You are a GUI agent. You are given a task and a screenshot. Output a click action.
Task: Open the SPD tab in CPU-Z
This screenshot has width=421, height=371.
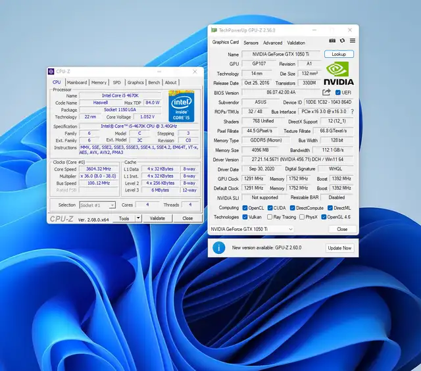pos(117,82)
